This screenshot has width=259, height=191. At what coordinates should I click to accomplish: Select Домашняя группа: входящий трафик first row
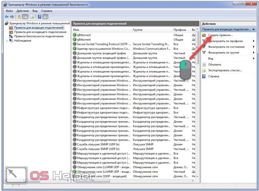point(134,53)
